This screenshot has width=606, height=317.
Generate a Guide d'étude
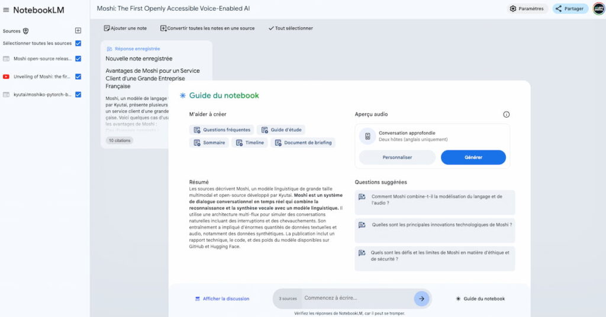(x=281, y=130)
